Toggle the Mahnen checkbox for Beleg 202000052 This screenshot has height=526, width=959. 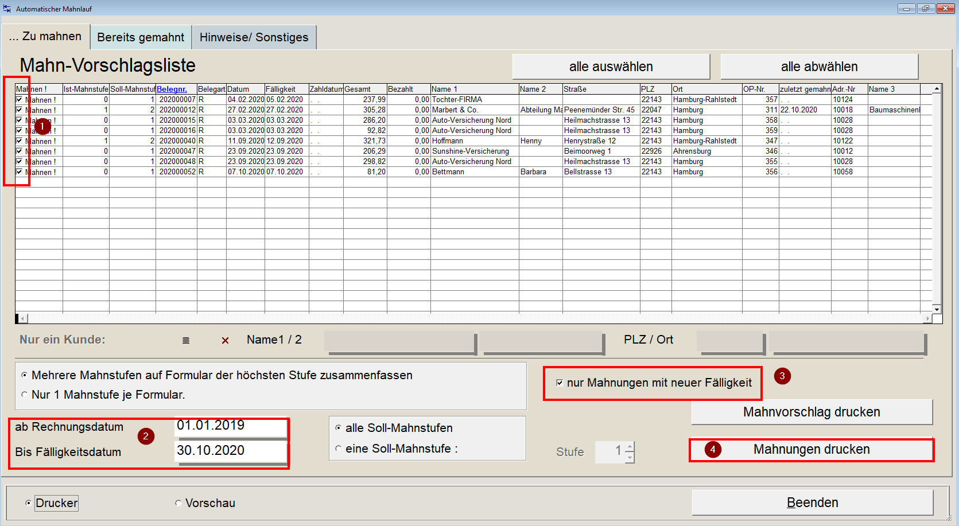click(x=20, y=172)
